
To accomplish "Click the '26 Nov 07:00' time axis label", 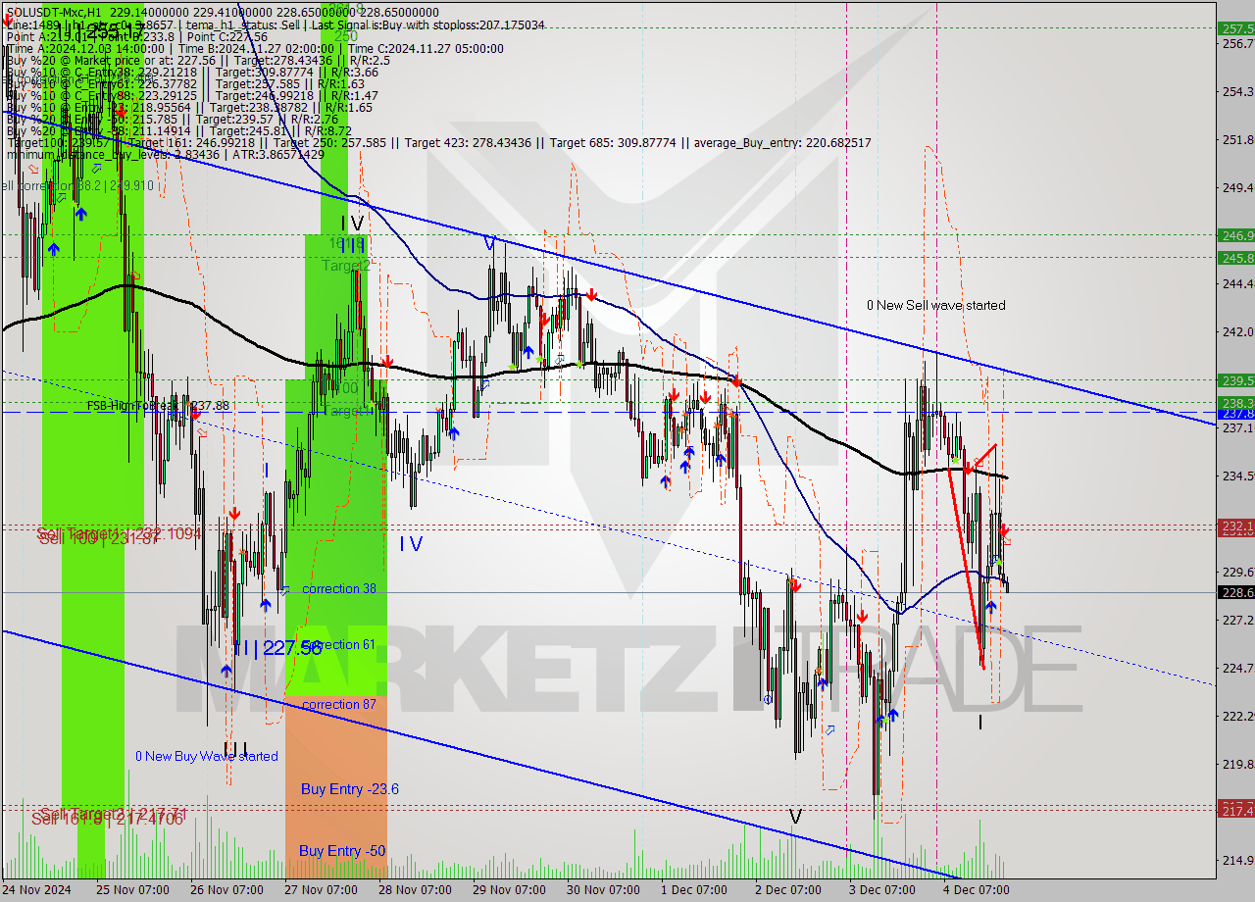I will [226, 890].
